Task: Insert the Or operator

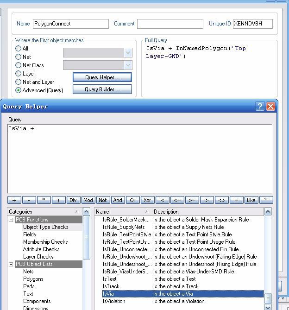Action: pos(133,200)
